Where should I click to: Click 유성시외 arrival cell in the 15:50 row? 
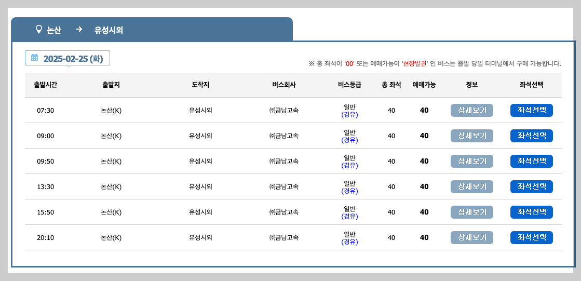pos(200,212)
